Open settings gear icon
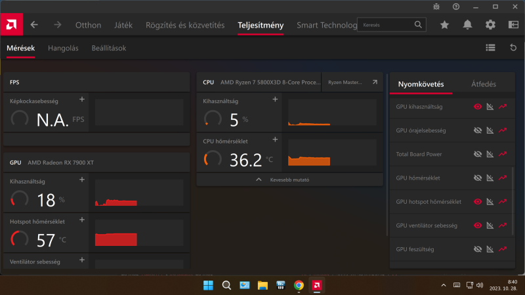525x295 pixels. pos(490,25)
